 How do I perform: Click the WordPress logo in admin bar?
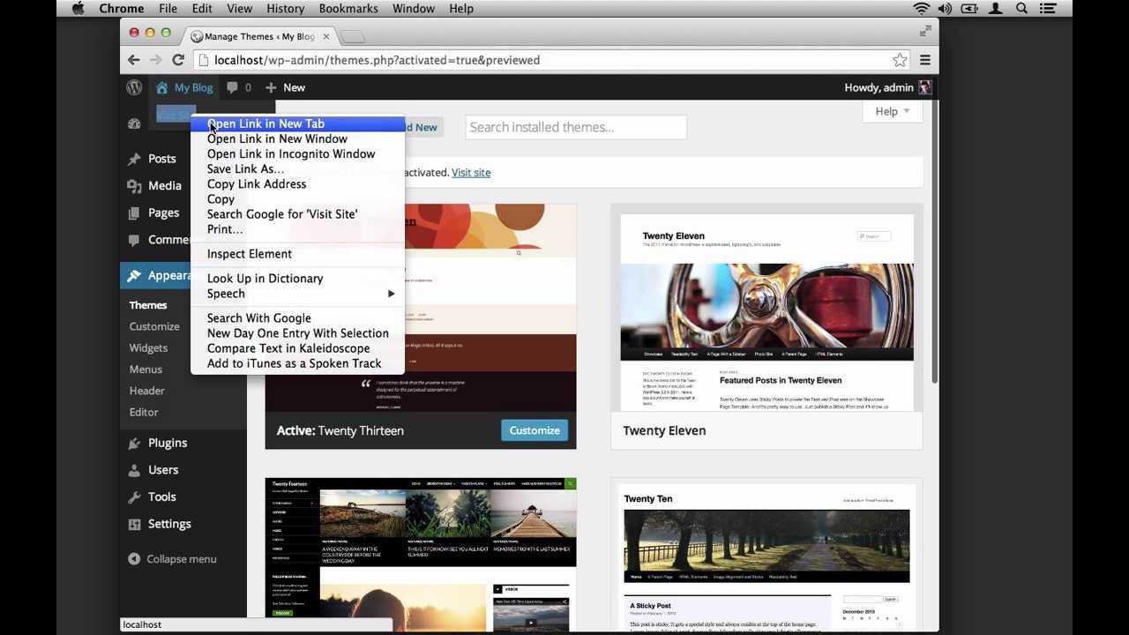tap(134, 87)
